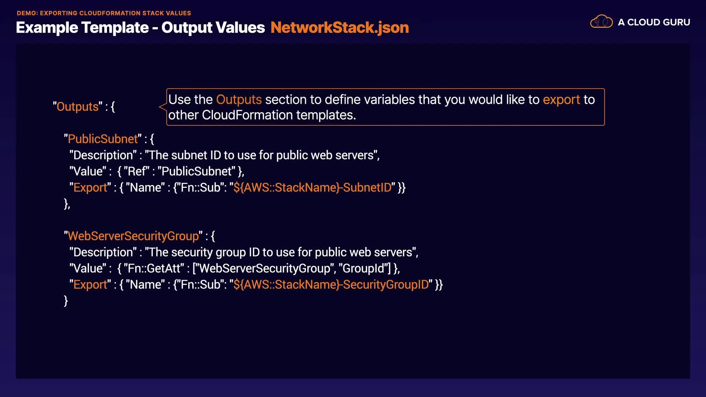Click "other CloudFormation templates." in the callout

click(262, 115)
